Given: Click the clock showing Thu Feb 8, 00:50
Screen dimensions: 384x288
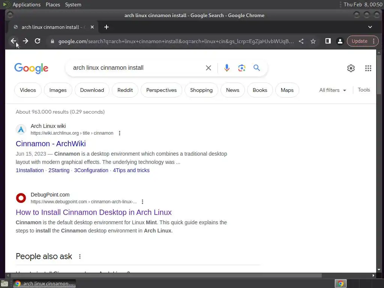Looking at the screenshot, I should (x=363, y=4).
